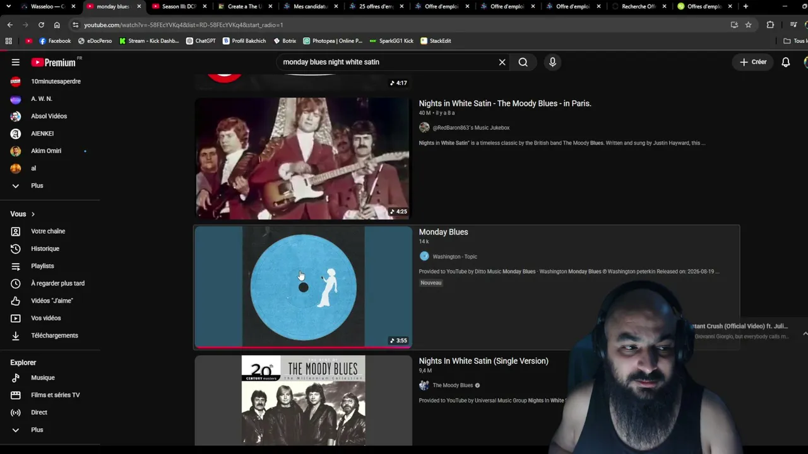Viewport: 808px width, 454px height.
Task: Open browser extensions puzzle icon
Action: pyautogui.click(x=770, y=25)
